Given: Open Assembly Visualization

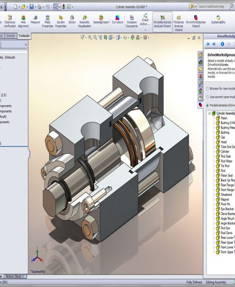Looking at the screenshot, I should point(84,21).
